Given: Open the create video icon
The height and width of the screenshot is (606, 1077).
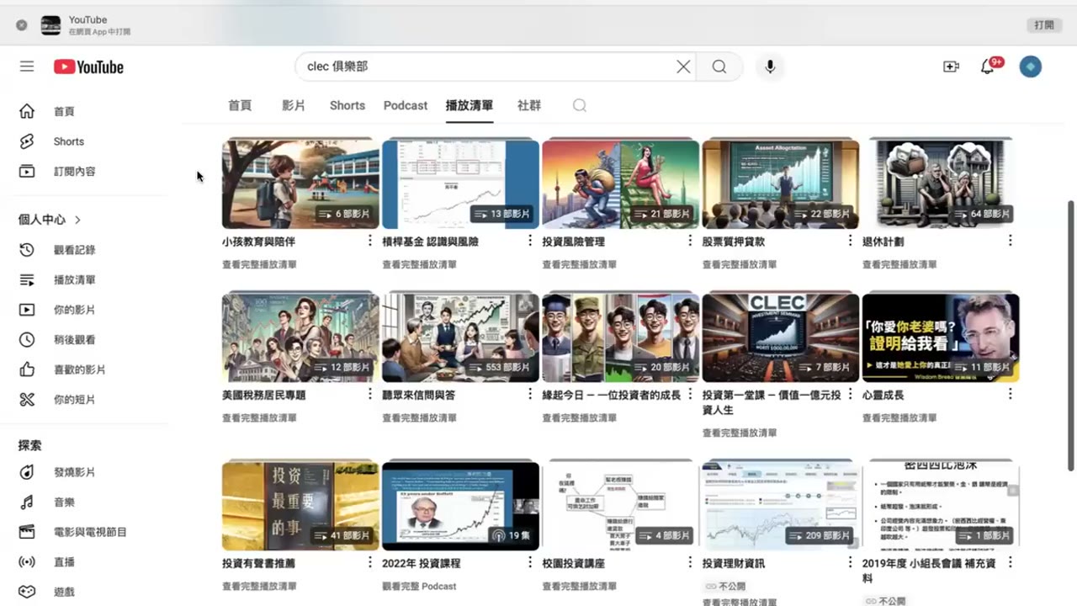Looking at the screenshot, I should click(951, 66).
